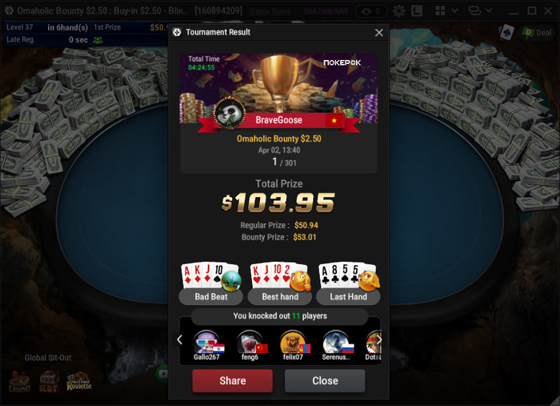
Task: Select the feng6 shark avatar
Action: [x=250, y=343]
